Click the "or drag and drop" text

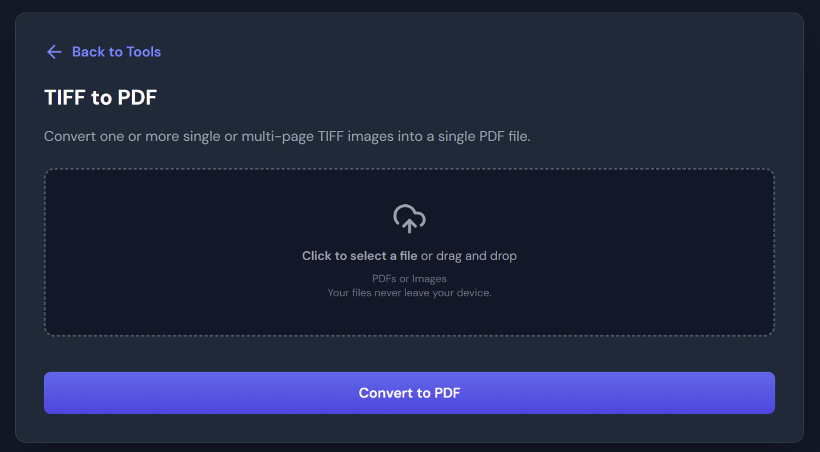(x=468, y=256)
